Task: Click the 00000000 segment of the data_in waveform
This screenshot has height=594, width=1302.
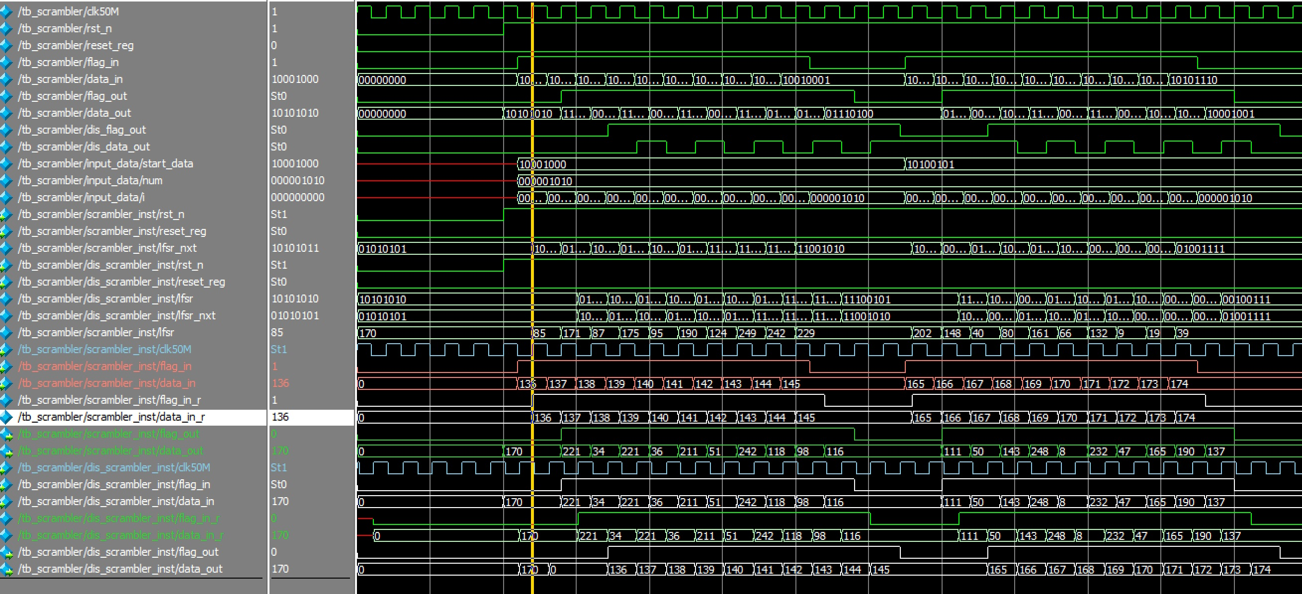Action: [x=382, y=80]
